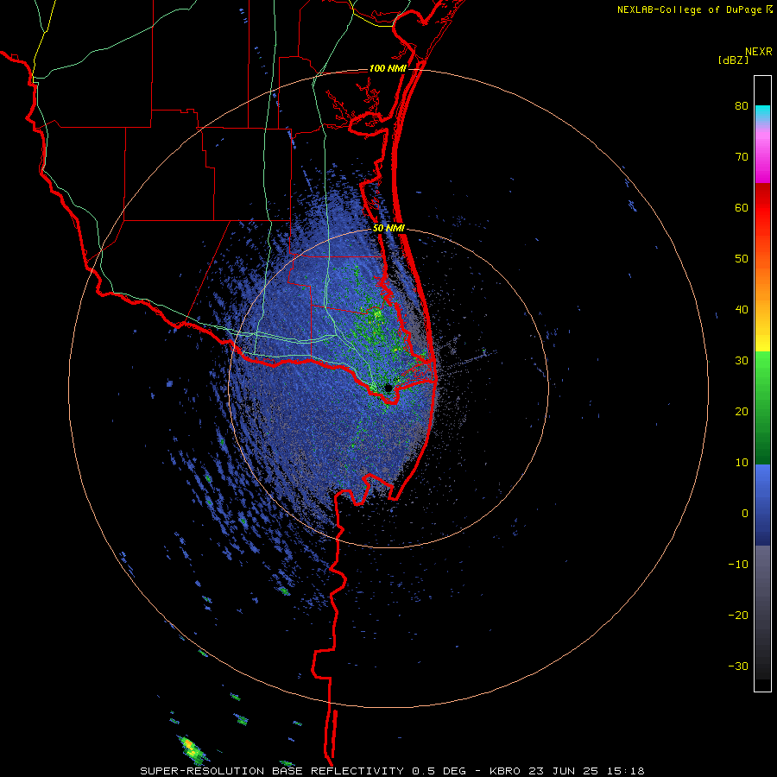Click the -10 value on the dBZ scale

tap(738, 564)
